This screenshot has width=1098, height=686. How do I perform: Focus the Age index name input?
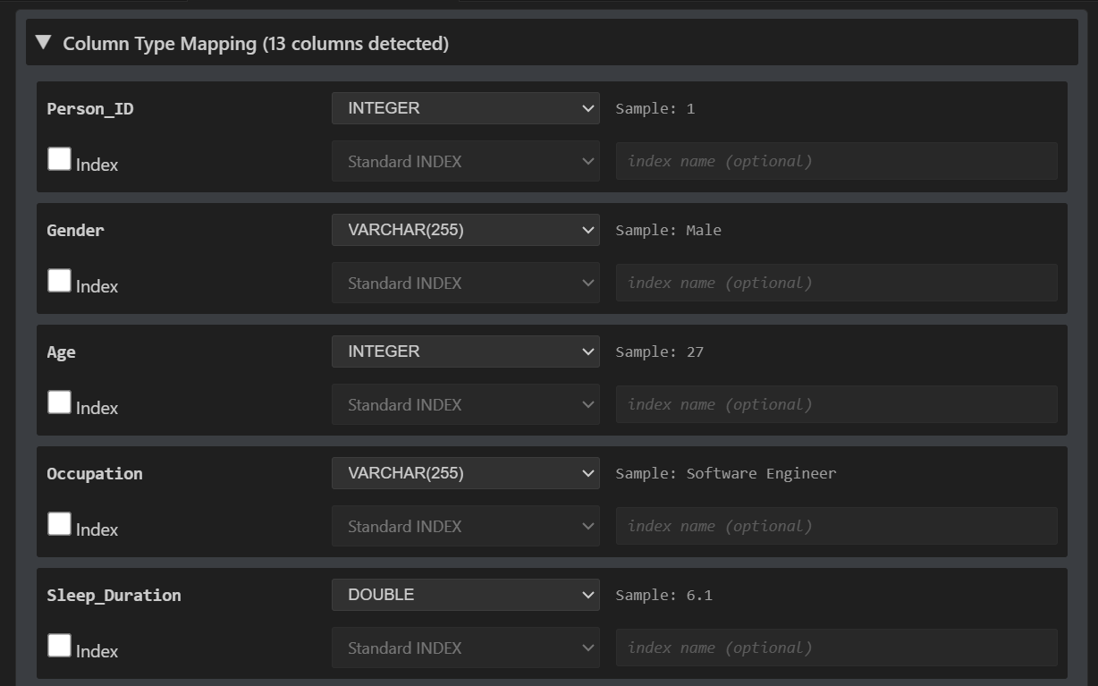point(836,404)
